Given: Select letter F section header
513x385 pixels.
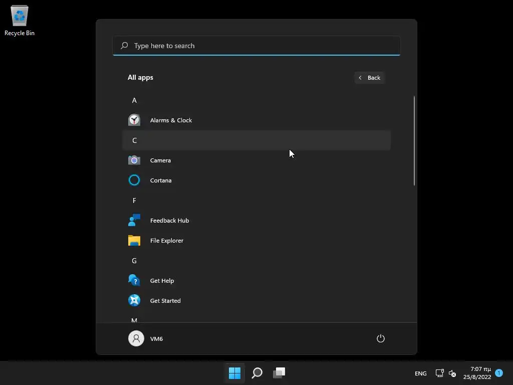Looking at the screenshot, I should click(256, 201).
